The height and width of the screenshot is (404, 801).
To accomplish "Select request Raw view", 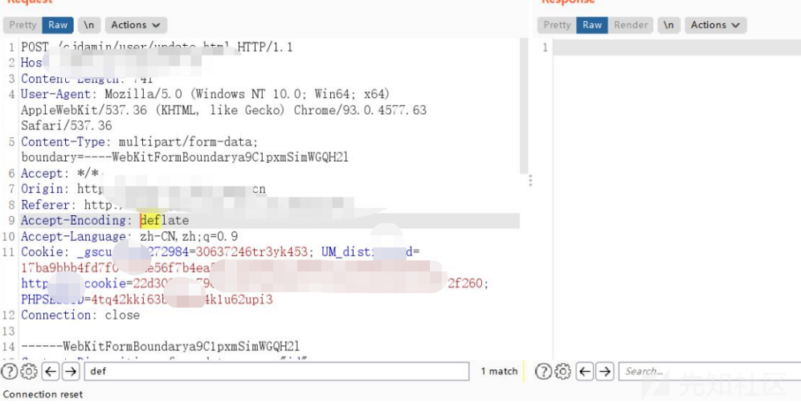I will point(58,25).
